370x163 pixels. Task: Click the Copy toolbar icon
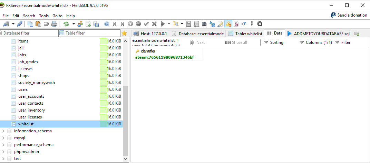30,24
